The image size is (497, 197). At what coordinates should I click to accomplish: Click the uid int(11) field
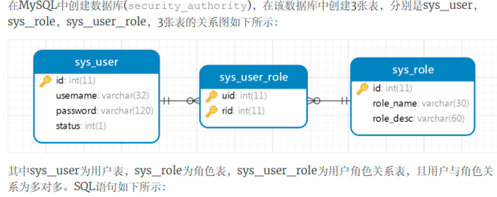click(x=244, y=95)
